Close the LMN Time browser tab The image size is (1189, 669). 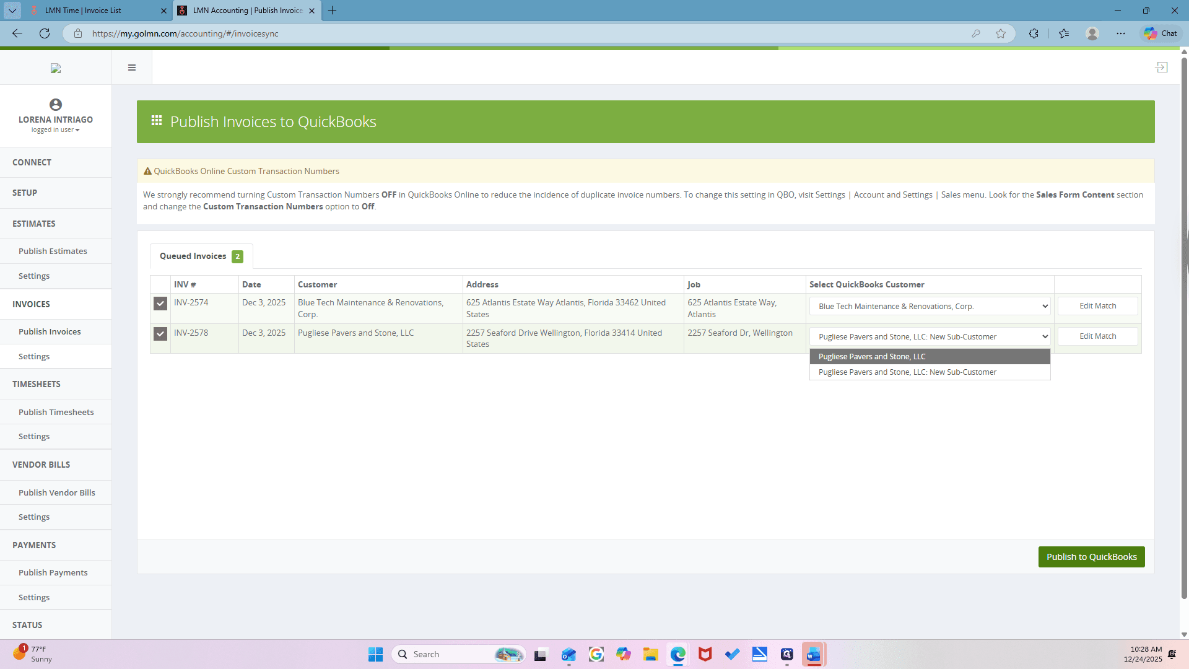coord(163,11)
